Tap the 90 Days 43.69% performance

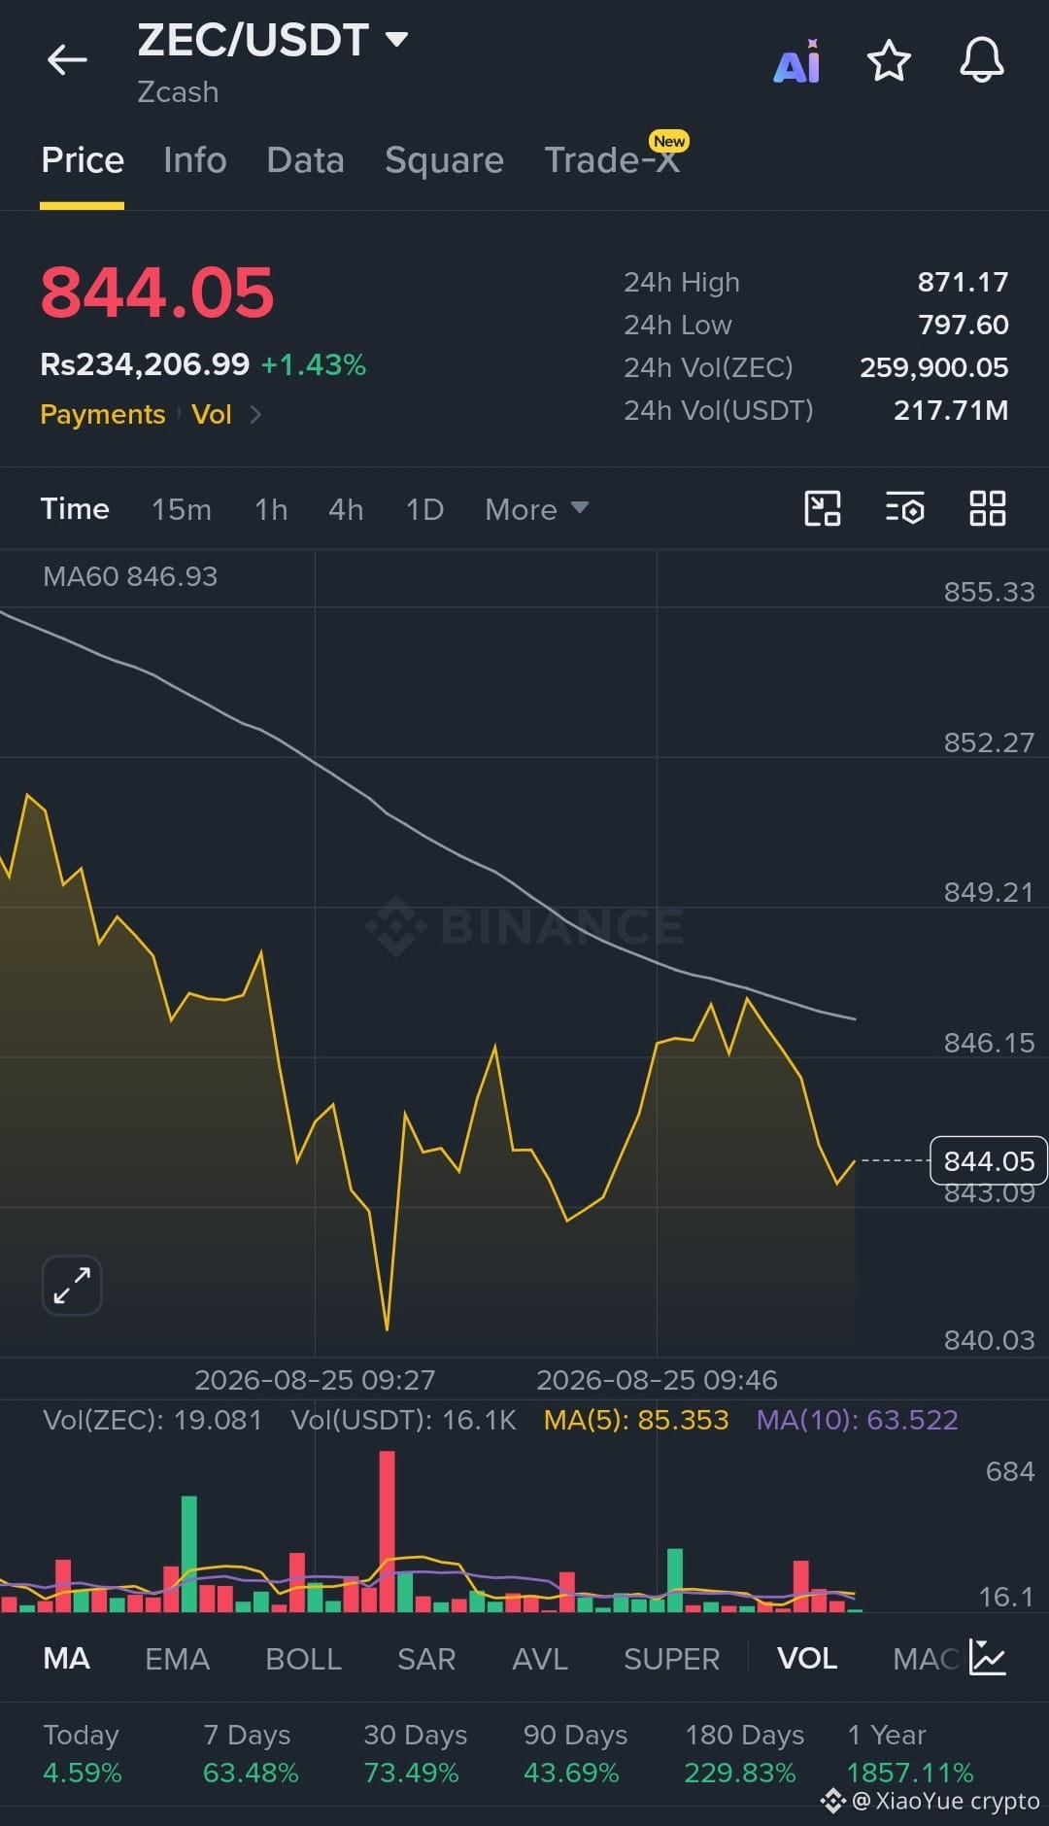click(x=575, y=1753)
